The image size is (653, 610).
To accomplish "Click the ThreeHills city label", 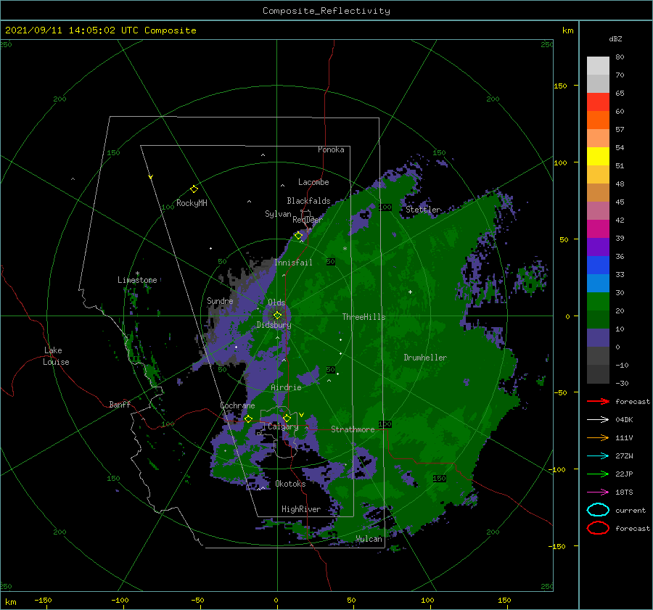I will pos(364,317).
